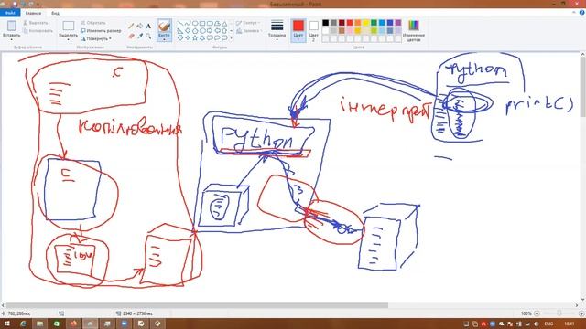This screenshot has width=586, height=329.
Task: Pick the yellow color swatch
Action: point(366,23)
